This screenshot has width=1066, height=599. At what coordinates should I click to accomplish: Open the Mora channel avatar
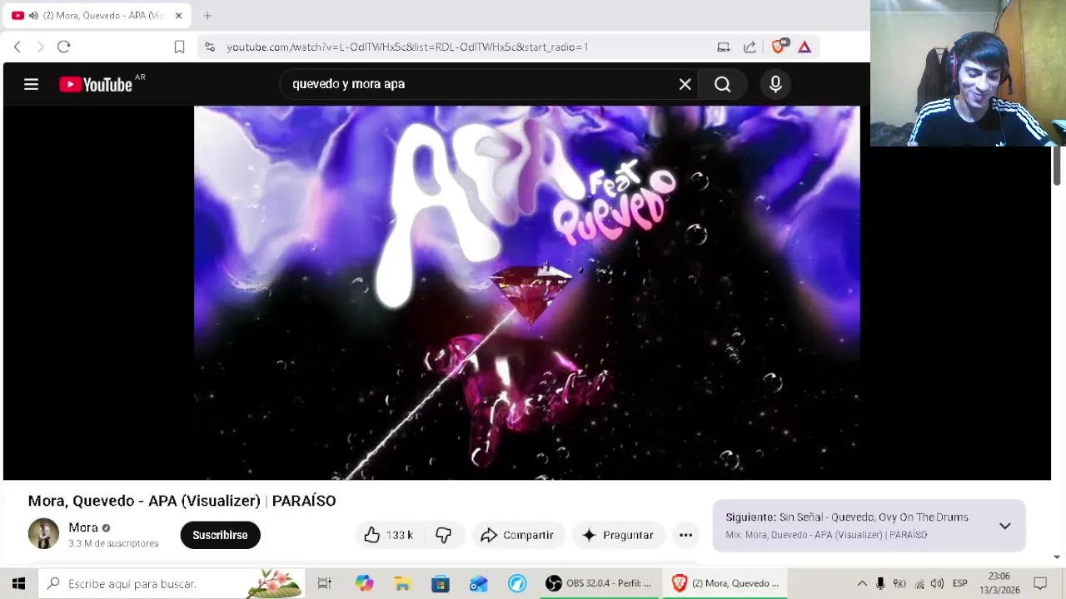point(43,534)
